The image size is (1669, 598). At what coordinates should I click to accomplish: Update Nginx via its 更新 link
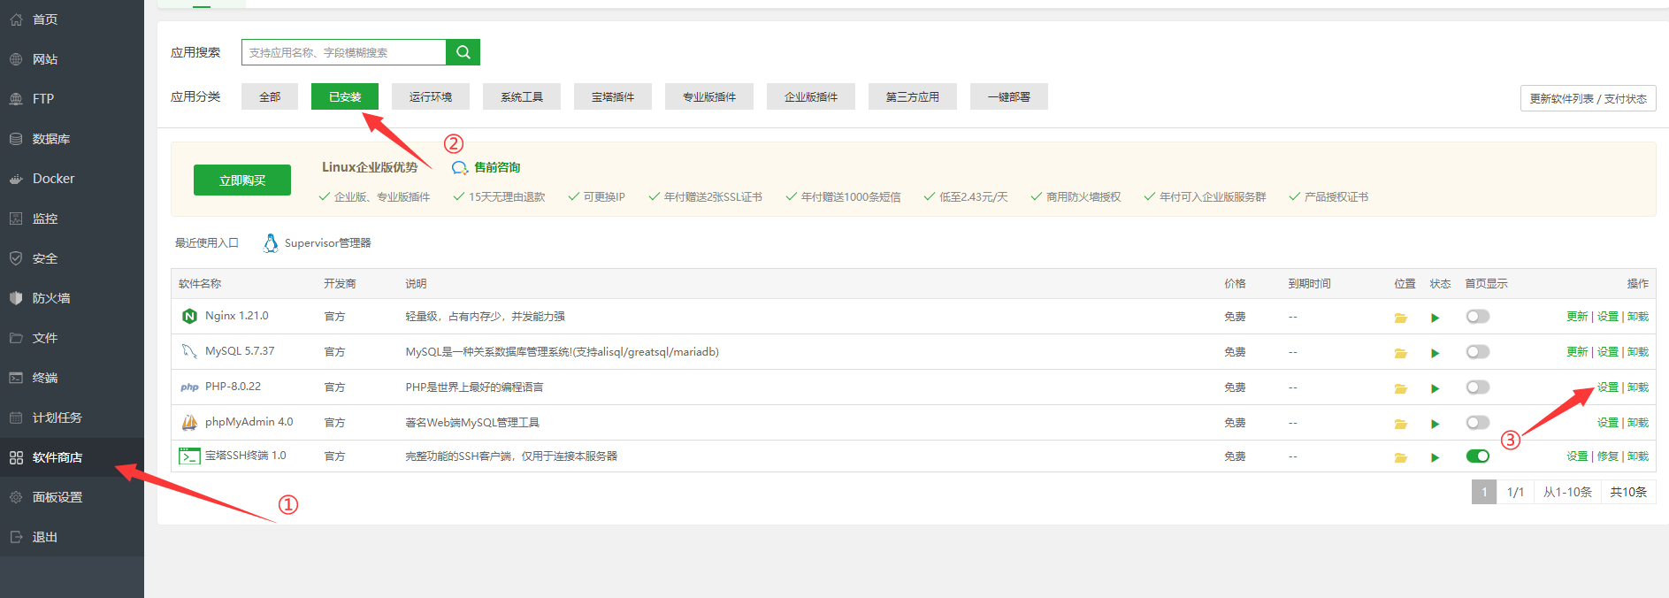[1577, 317]
